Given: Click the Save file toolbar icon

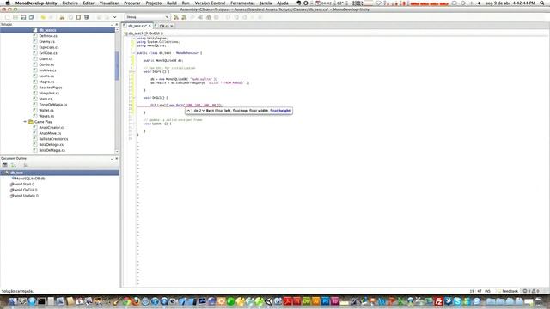Looking at the screenshot, I should click(23, 17).
